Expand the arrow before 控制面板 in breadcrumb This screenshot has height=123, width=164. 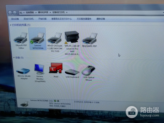coord(24,13)
